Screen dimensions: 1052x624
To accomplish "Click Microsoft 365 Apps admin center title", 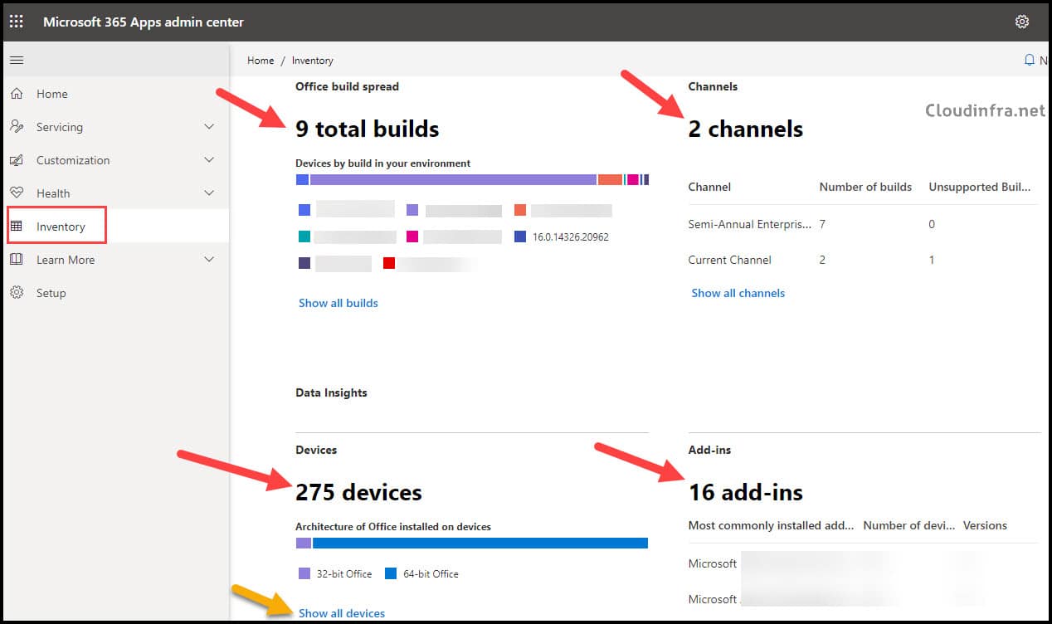I will coord(144,22).
